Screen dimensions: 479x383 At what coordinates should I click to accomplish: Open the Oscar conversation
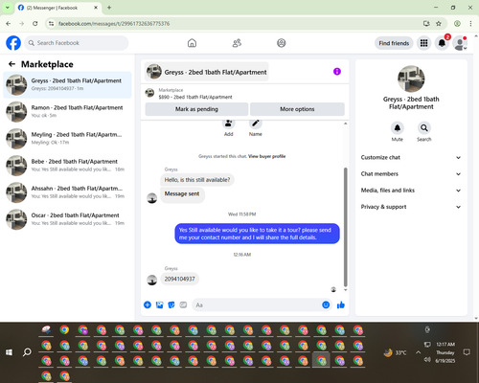click(67, 219)
